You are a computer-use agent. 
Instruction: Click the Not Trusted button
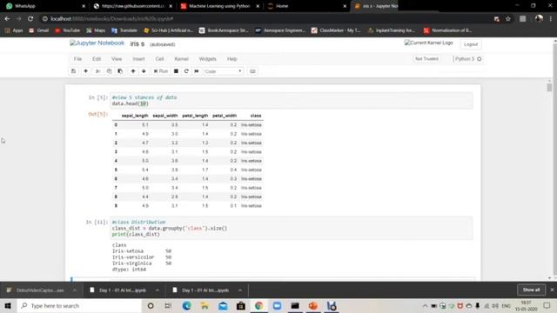point(426,59)
